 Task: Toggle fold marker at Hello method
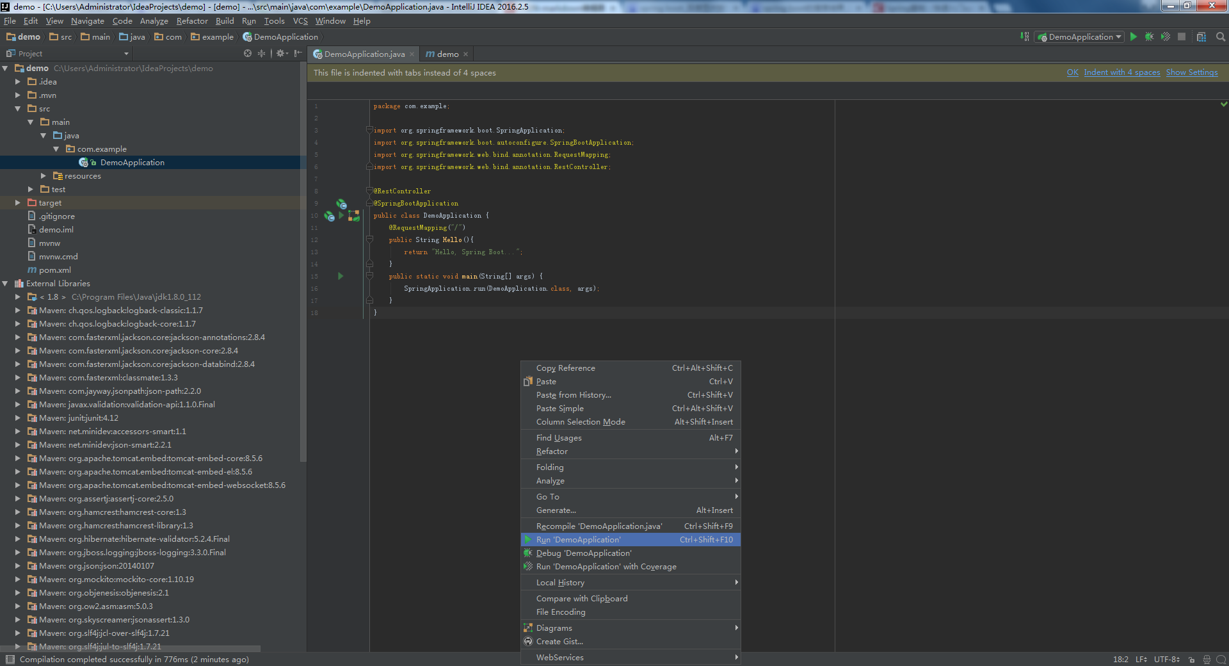click(369, 240)
